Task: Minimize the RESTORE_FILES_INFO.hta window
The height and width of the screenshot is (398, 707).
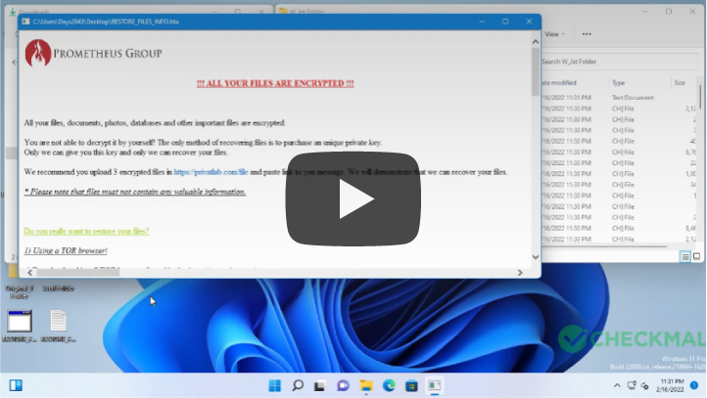Action: click(482, 22)
